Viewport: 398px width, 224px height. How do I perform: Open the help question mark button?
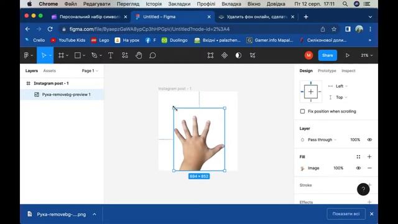(363, 189)
